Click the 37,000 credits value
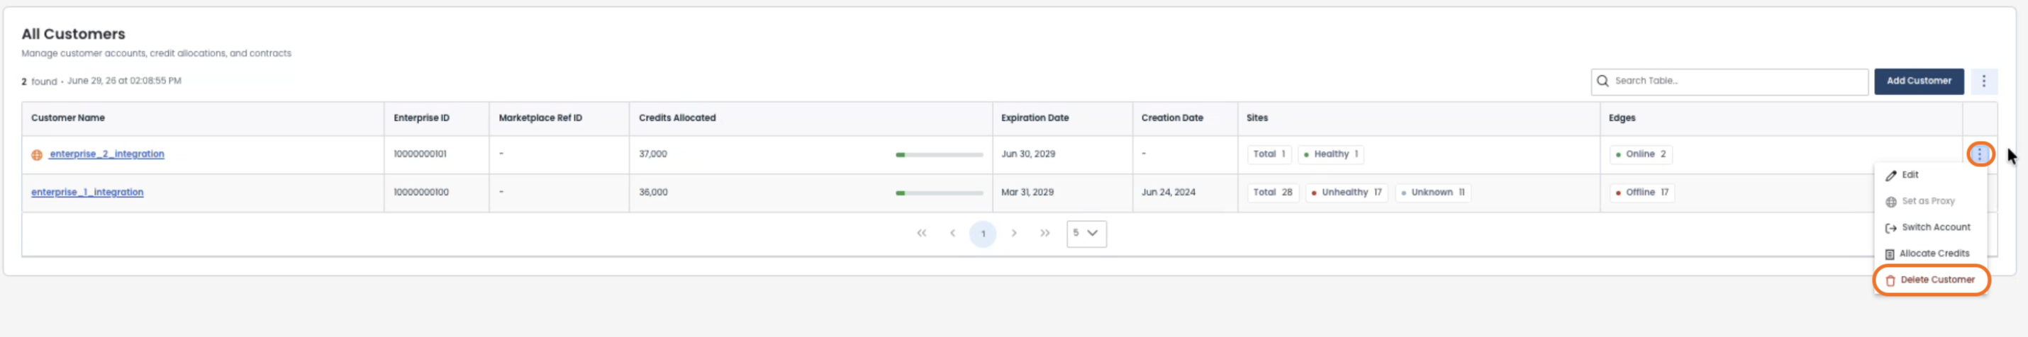 [x=652, y=154]
